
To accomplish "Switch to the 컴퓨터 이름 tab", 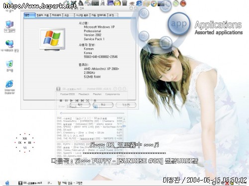I will [43, 15].
